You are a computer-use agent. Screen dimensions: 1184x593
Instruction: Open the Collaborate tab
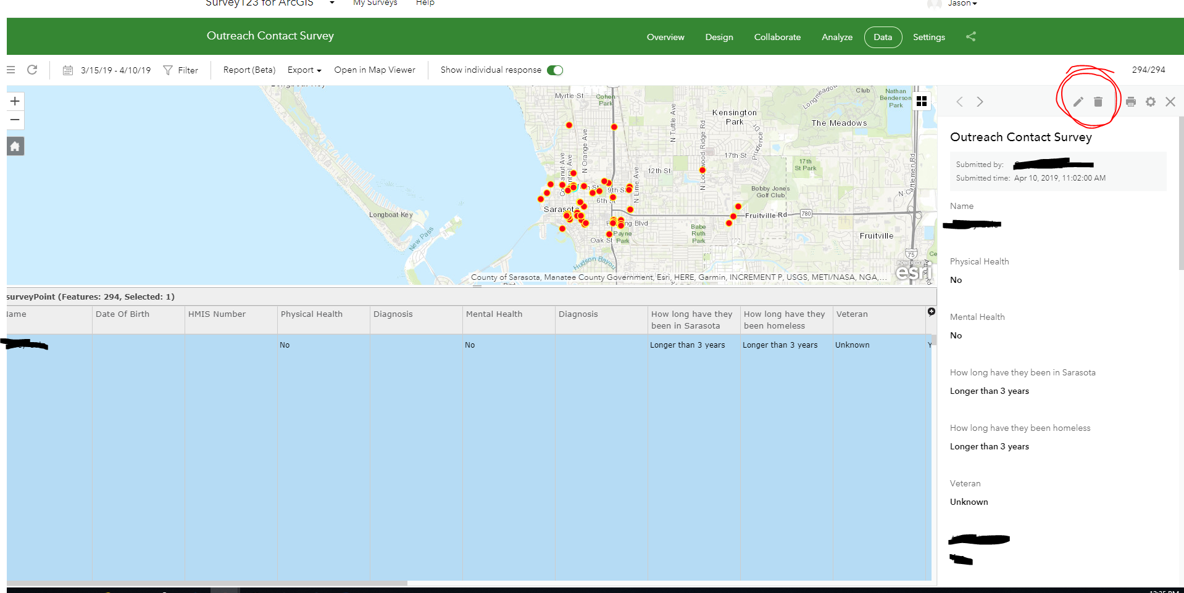pyautogui.click(x=777, y=37)
